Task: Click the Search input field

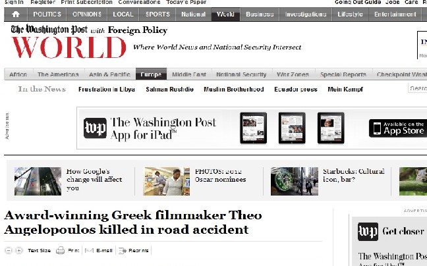Action: (x=418, y=88)
